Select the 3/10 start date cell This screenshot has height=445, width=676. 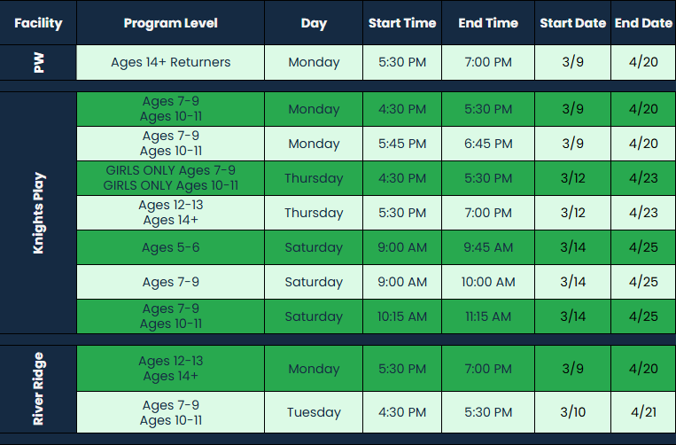[572, 412]
